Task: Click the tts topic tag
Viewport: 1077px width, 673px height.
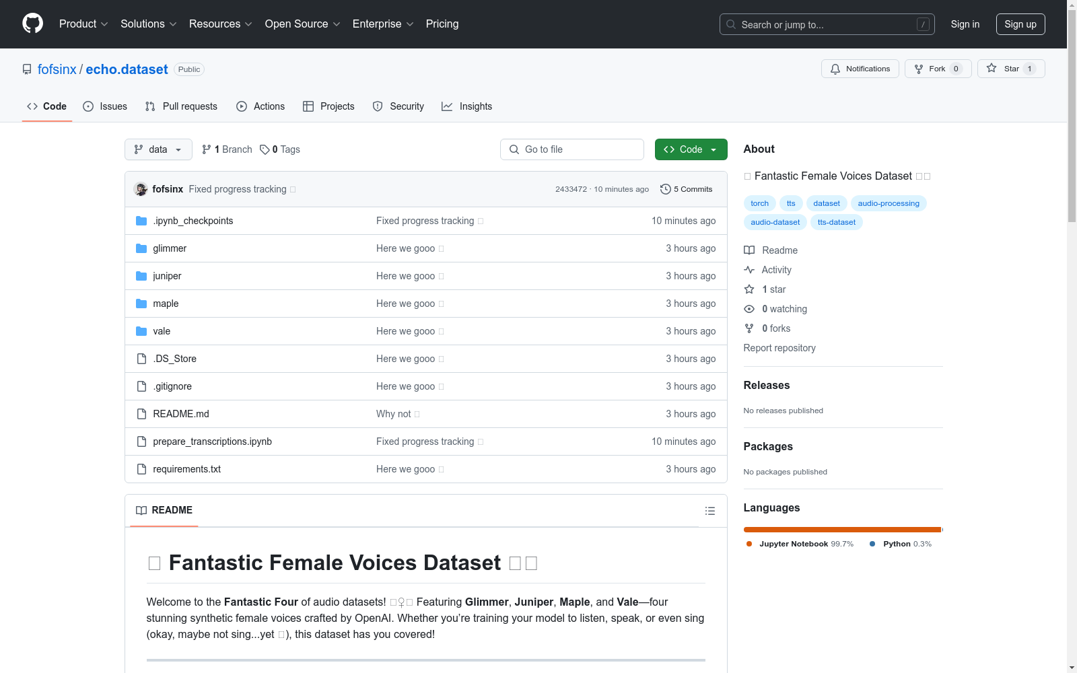Action: [x=791, y=203]
